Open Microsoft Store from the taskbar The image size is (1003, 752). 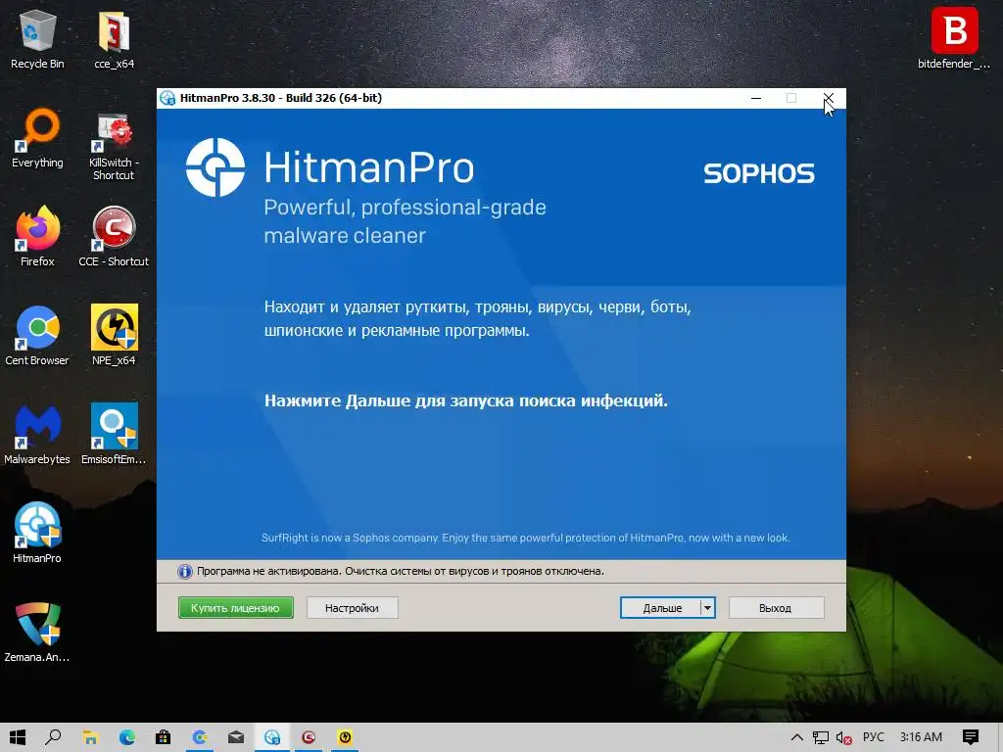(x=164, y=737)
